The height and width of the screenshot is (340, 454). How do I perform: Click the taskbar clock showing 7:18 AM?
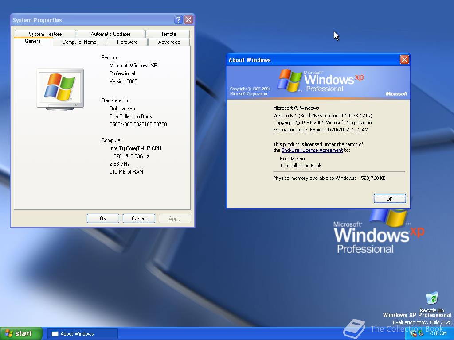point(438,333)
